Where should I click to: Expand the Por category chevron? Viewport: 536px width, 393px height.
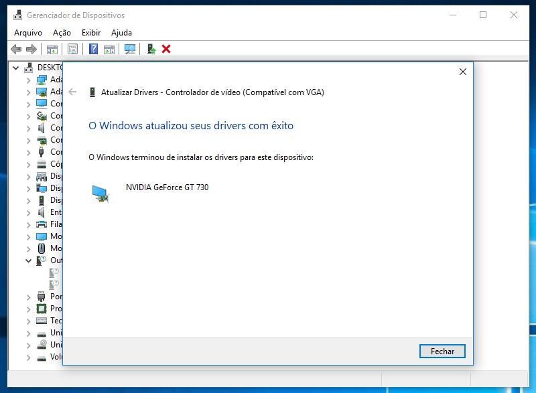point(28,297)
